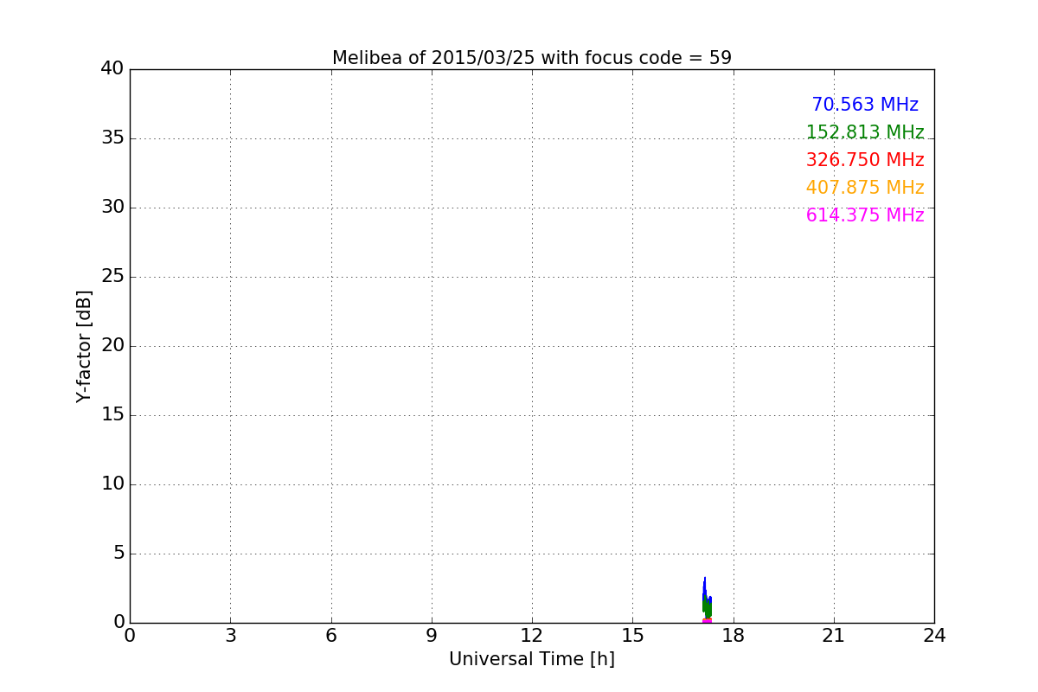The width and height of the screenshot is (1038, 692).
Task: Select the 614.375 MHz legend label
Action: tap(865, 215)
